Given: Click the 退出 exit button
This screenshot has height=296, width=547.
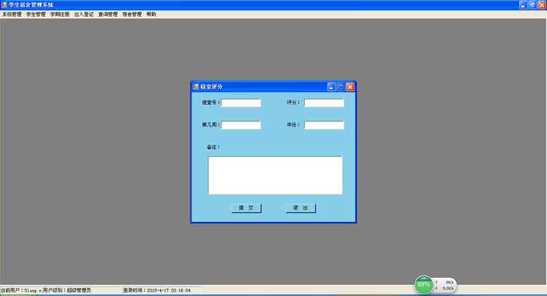Looking at the screenshot, I should pyautogui.click(x=300, y=208).
